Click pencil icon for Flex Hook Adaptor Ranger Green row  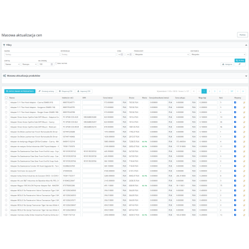244,112
